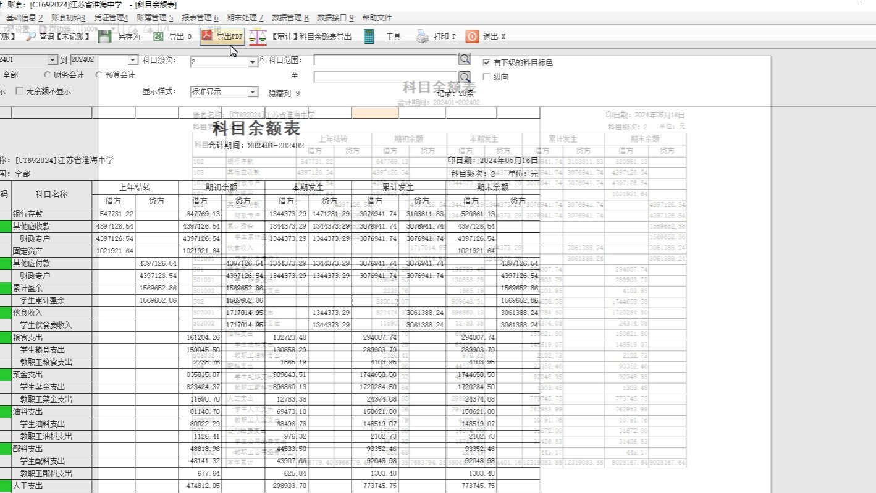Open the 数据接口 menu
Viewport: 876px width, 493px height.
(x=335, y=18)
